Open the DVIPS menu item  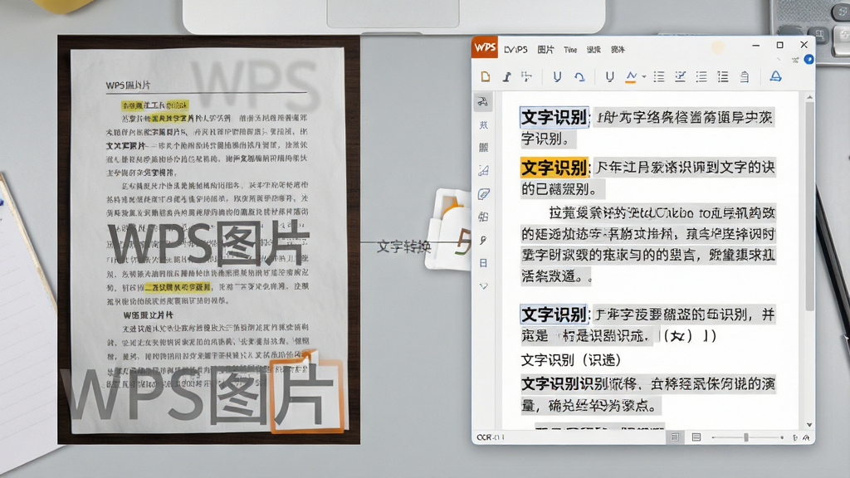click(515, 50)
